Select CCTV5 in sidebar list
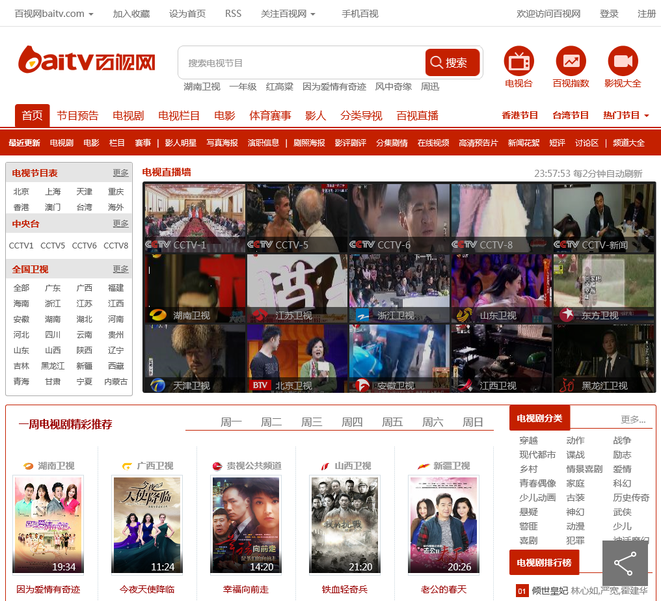Image resolution: width=661 pixels, height=601 pixels. pos(53,245)
